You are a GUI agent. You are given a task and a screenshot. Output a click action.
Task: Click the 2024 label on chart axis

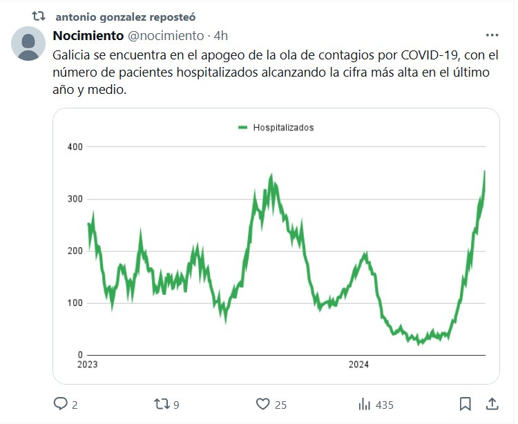click(x=358, y=364)
